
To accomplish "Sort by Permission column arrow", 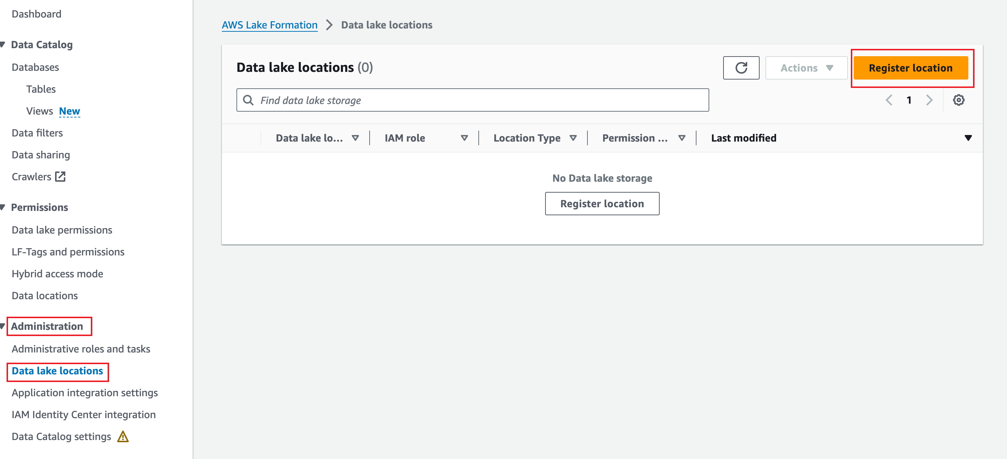I will [682, 138].
